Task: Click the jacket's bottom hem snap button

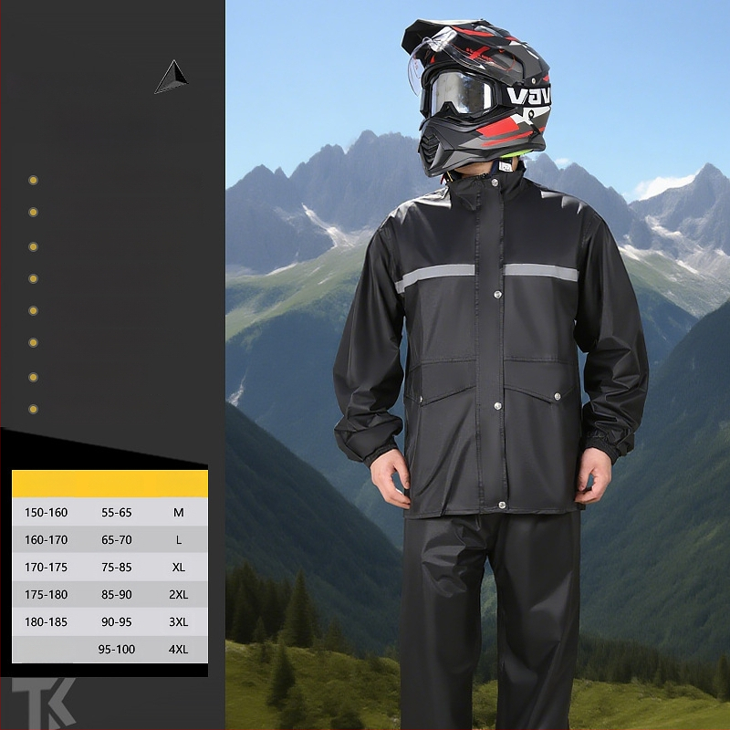Action: [x=501, y=505]
